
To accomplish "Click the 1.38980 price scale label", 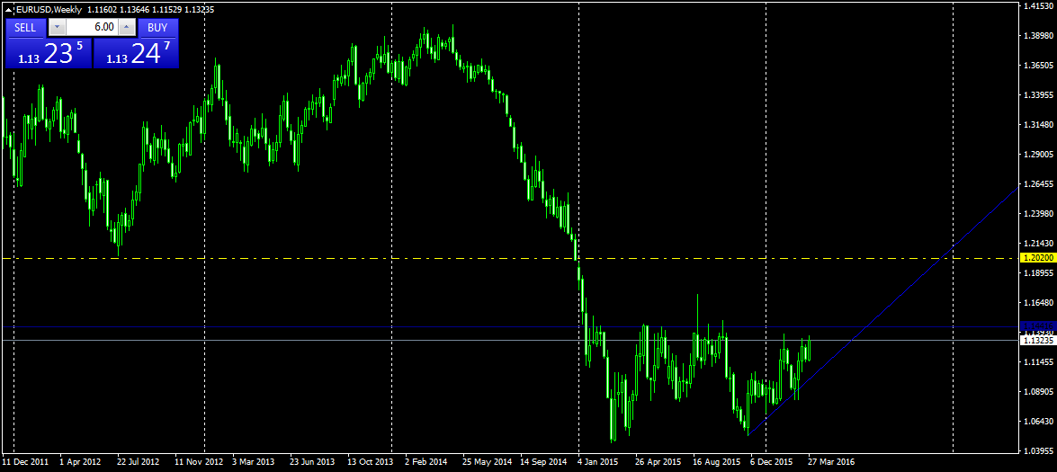I will point(1038,36).
